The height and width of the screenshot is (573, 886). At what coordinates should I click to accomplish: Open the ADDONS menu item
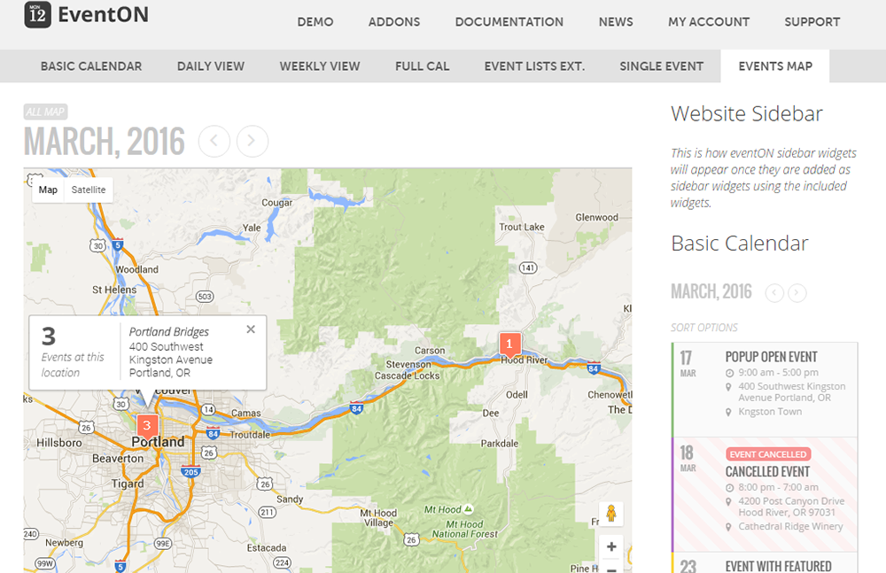point(394,22)
